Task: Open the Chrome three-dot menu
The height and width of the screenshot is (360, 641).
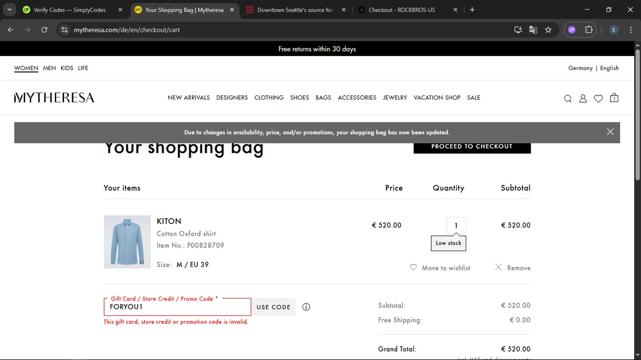Action: point(631,30)
